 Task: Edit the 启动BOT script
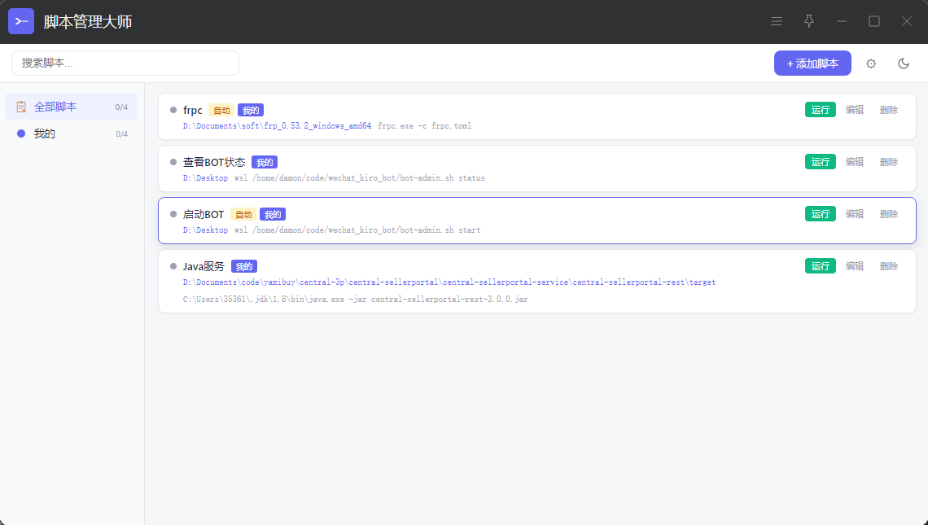tap(855, 214)
